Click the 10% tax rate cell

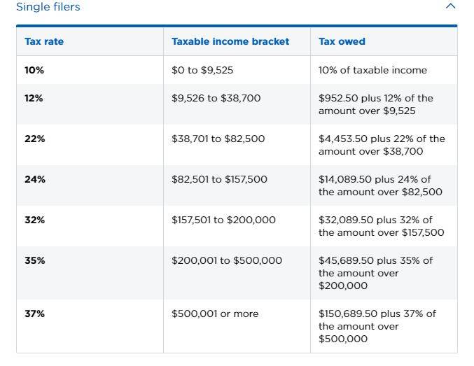click(34, 70)
